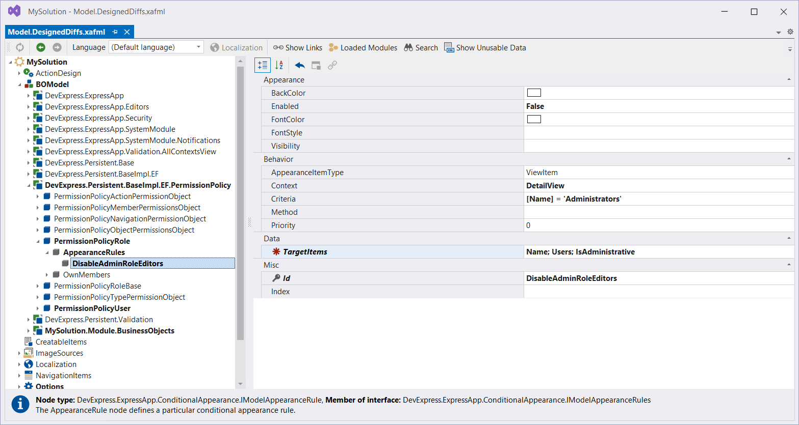Click the ImageSources node icon
The height and width of the screenshot is (425, 799).
(x=29, y=353)
